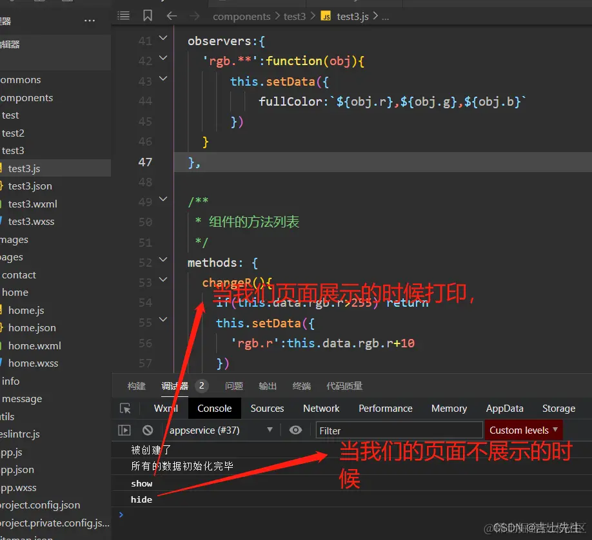Open the Performance tab
The image size is (592, 540).
[x=386, y=409]
